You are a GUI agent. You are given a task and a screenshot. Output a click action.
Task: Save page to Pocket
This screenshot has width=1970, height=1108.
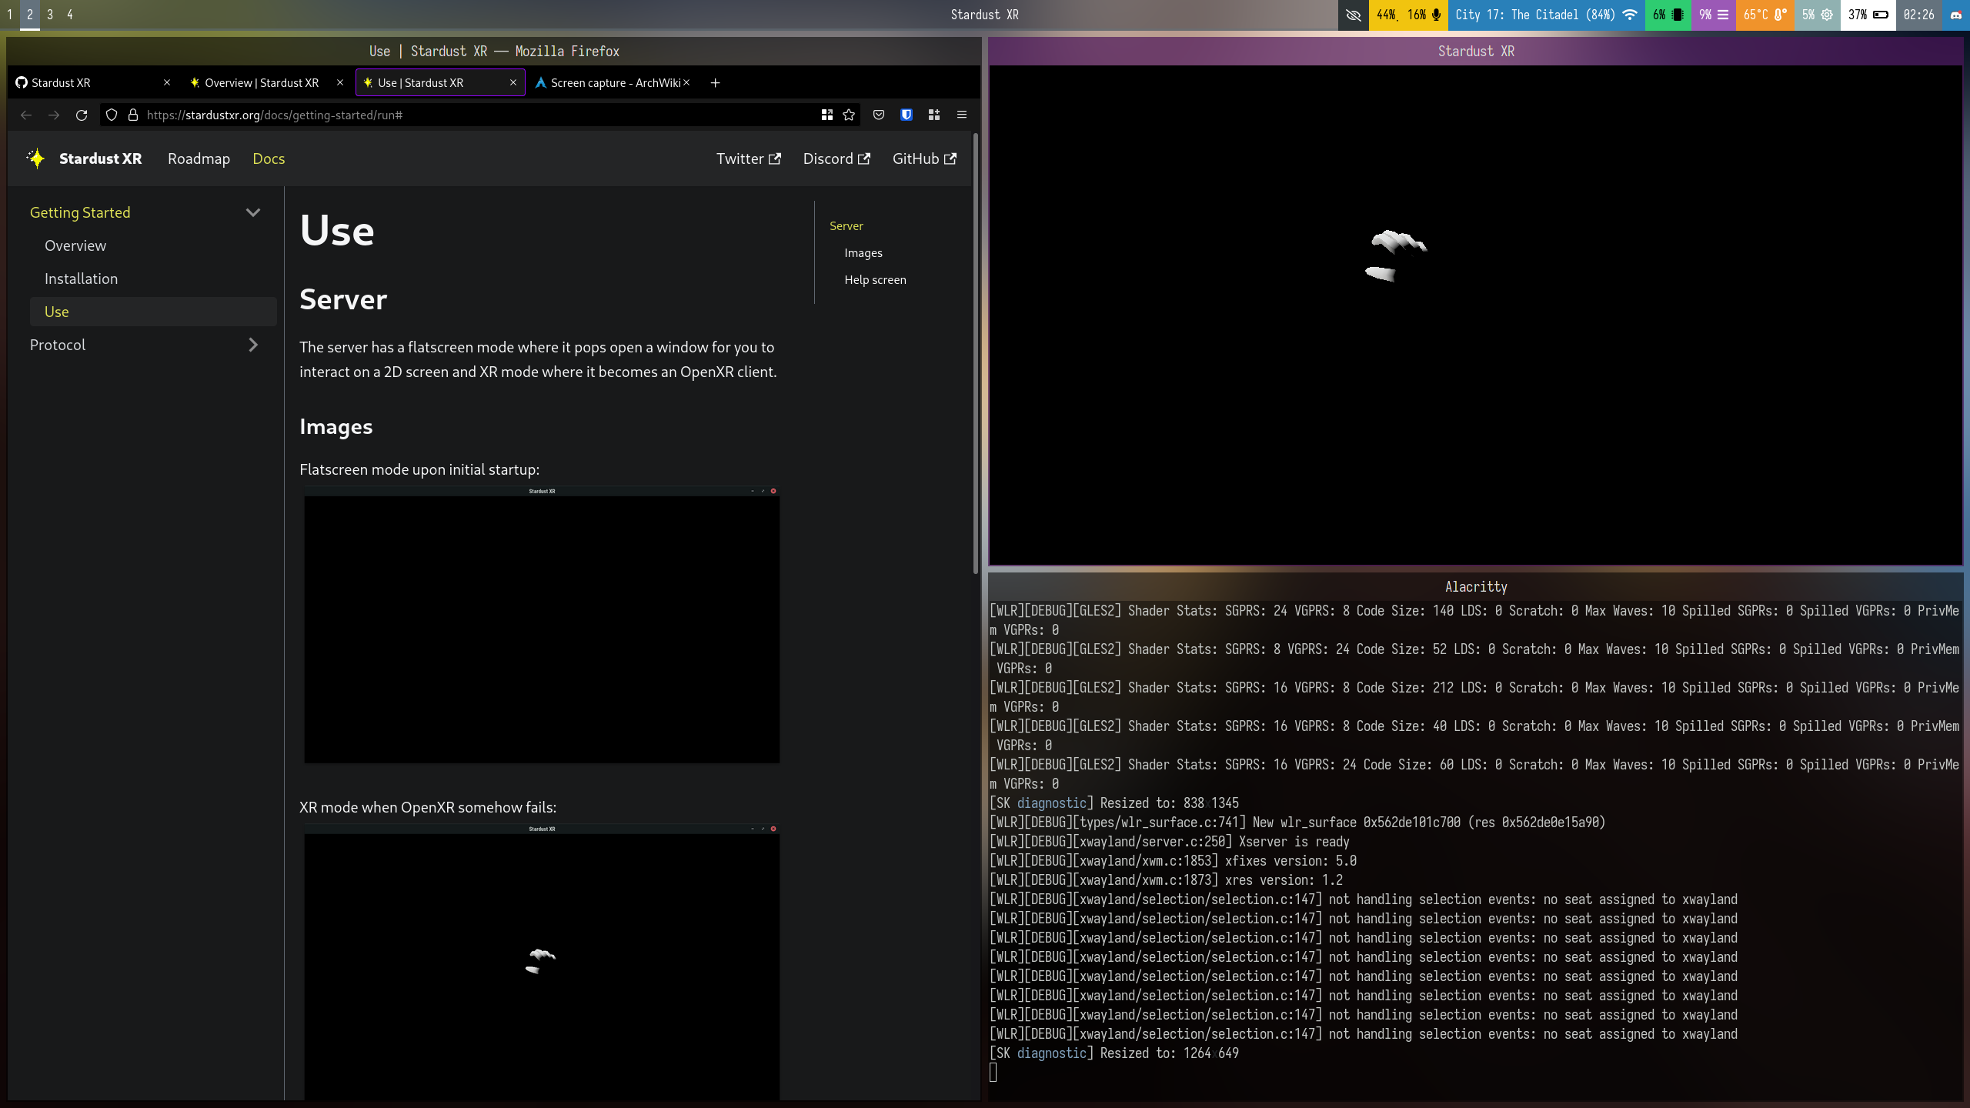[879, 115]
